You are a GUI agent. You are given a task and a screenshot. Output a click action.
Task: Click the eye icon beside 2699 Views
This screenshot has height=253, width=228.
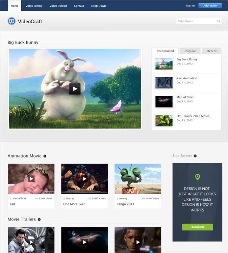tap(143, 199)
